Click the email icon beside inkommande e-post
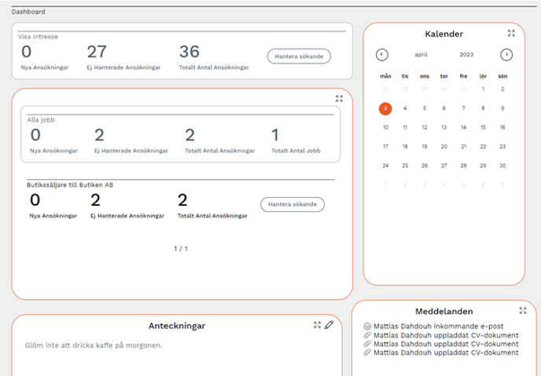The height and width of the screenshot is (376, 541). [x=367, y=327]
